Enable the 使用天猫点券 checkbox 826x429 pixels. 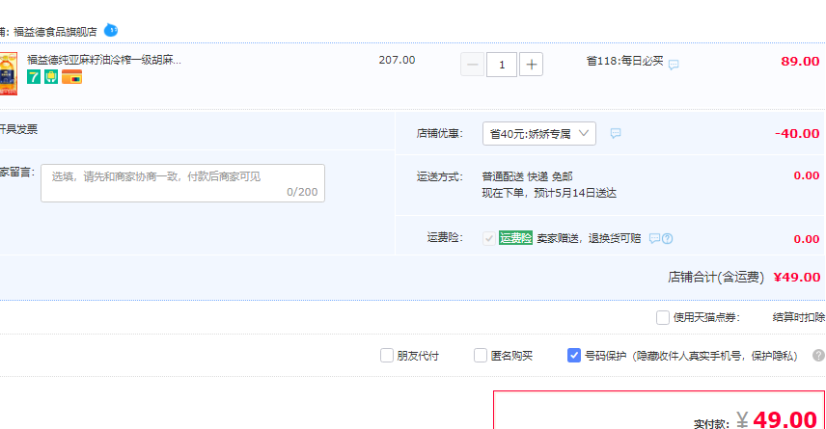click(x=663, y=317)
